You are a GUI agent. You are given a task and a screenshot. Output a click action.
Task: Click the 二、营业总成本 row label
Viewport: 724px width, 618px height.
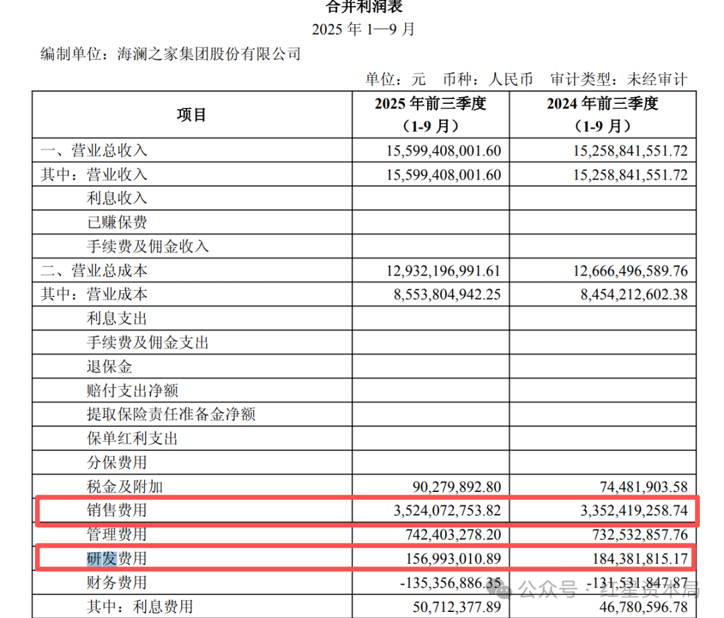click(x=94, y=271)
